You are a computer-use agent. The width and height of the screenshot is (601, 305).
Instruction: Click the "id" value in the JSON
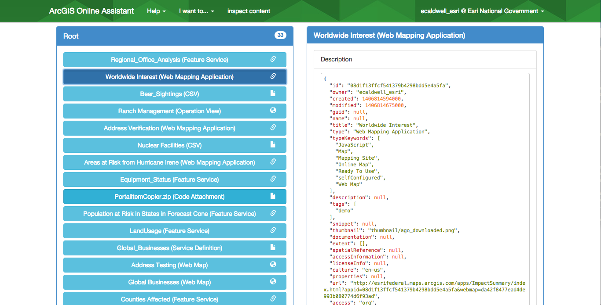click(x=399, y=86)
